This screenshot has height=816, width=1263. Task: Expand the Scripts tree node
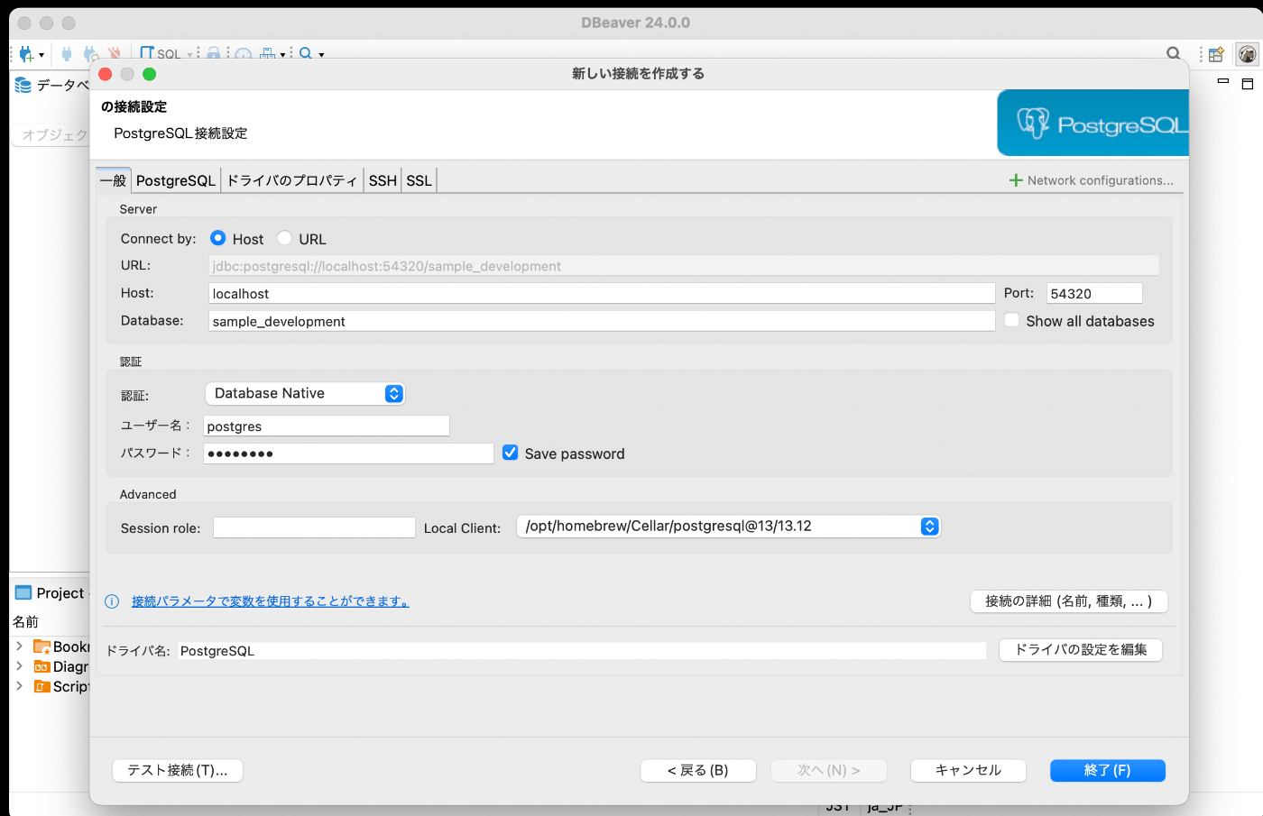(x=19, y=685)
